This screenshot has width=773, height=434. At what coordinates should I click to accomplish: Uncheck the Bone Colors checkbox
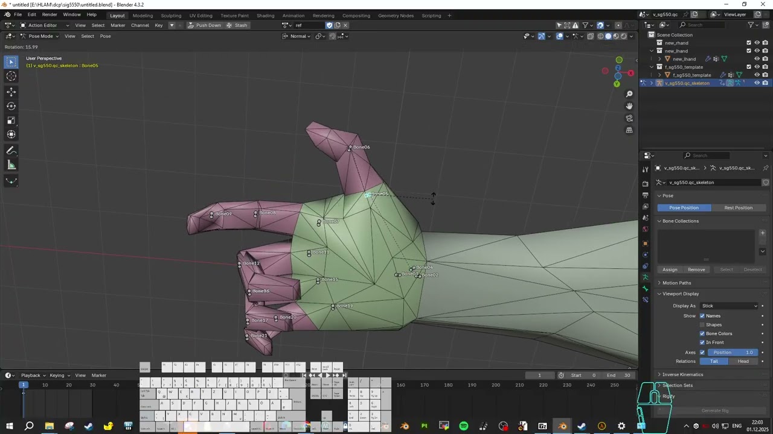pos(702,333)
